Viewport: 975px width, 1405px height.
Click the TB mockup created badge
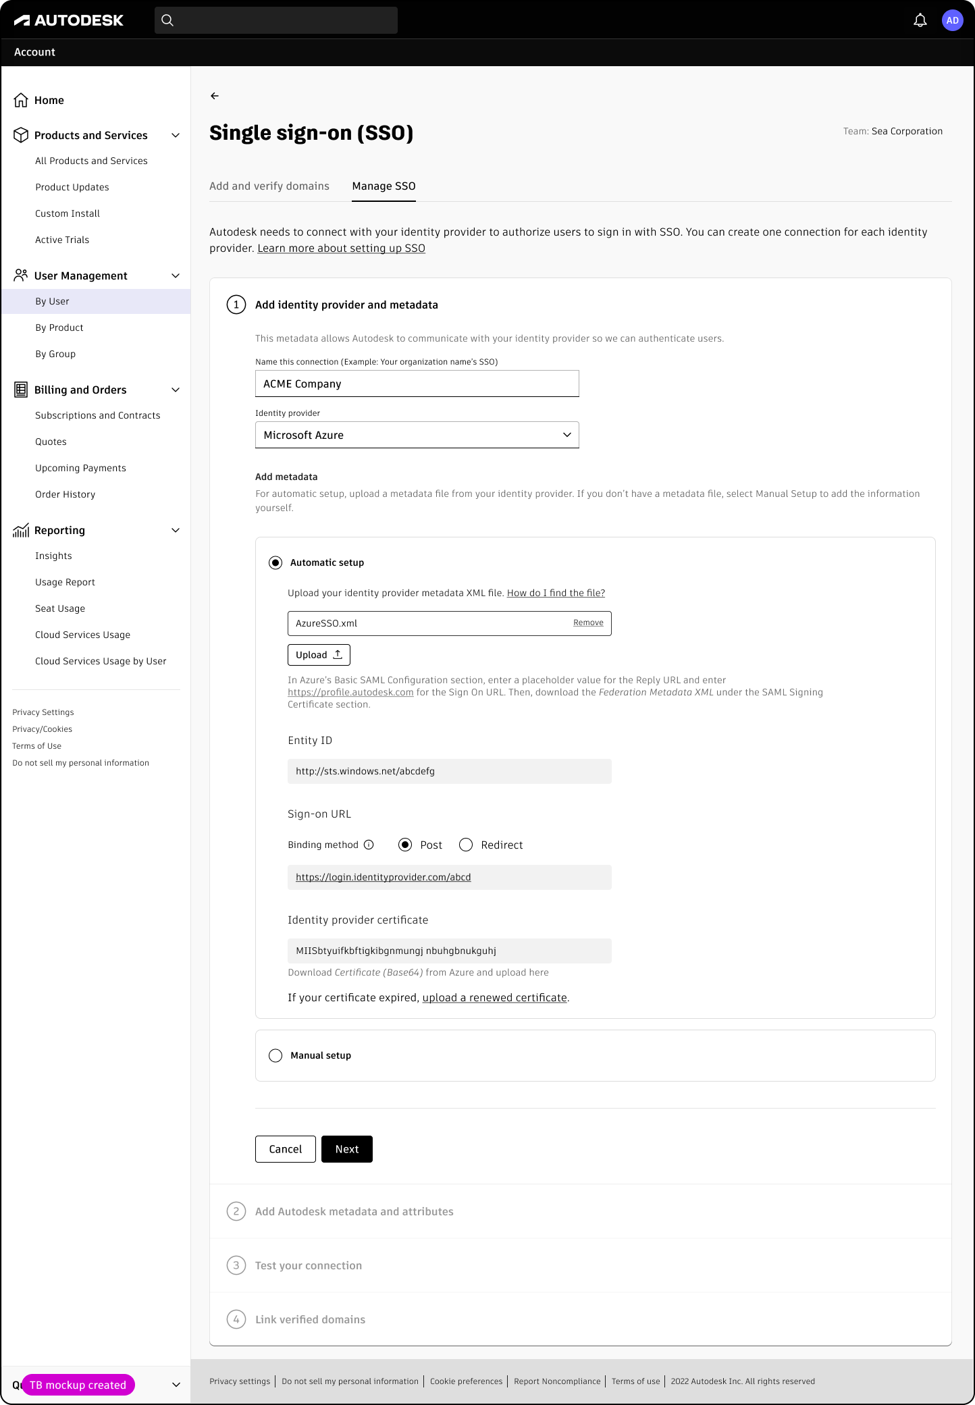pos(78,1385)
